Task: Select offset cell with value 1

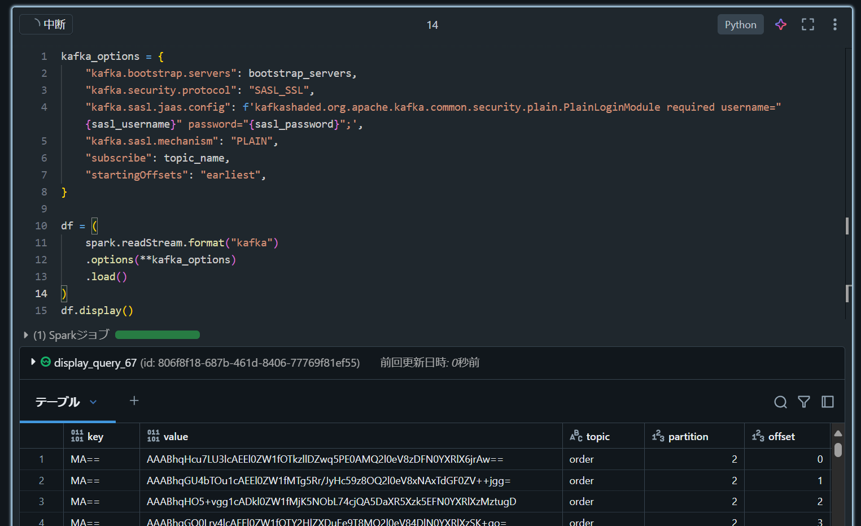Action: [x=787, y=480]
